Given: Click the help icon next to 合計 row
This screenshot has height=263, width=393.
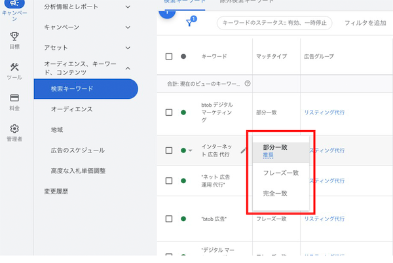Looking at the screenshot, I should click(247, 84).
